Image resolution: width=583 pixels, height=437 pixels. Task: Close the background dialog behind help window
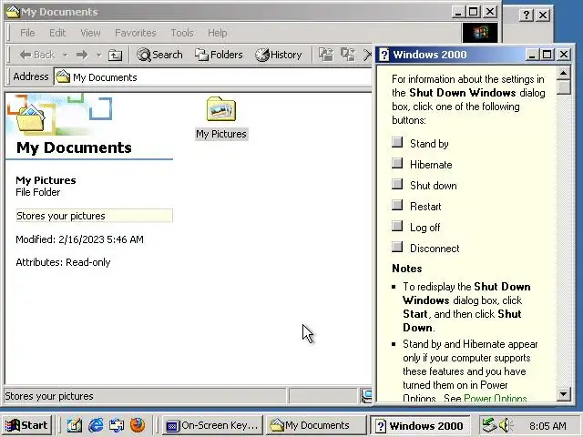[x=543, y=15]
